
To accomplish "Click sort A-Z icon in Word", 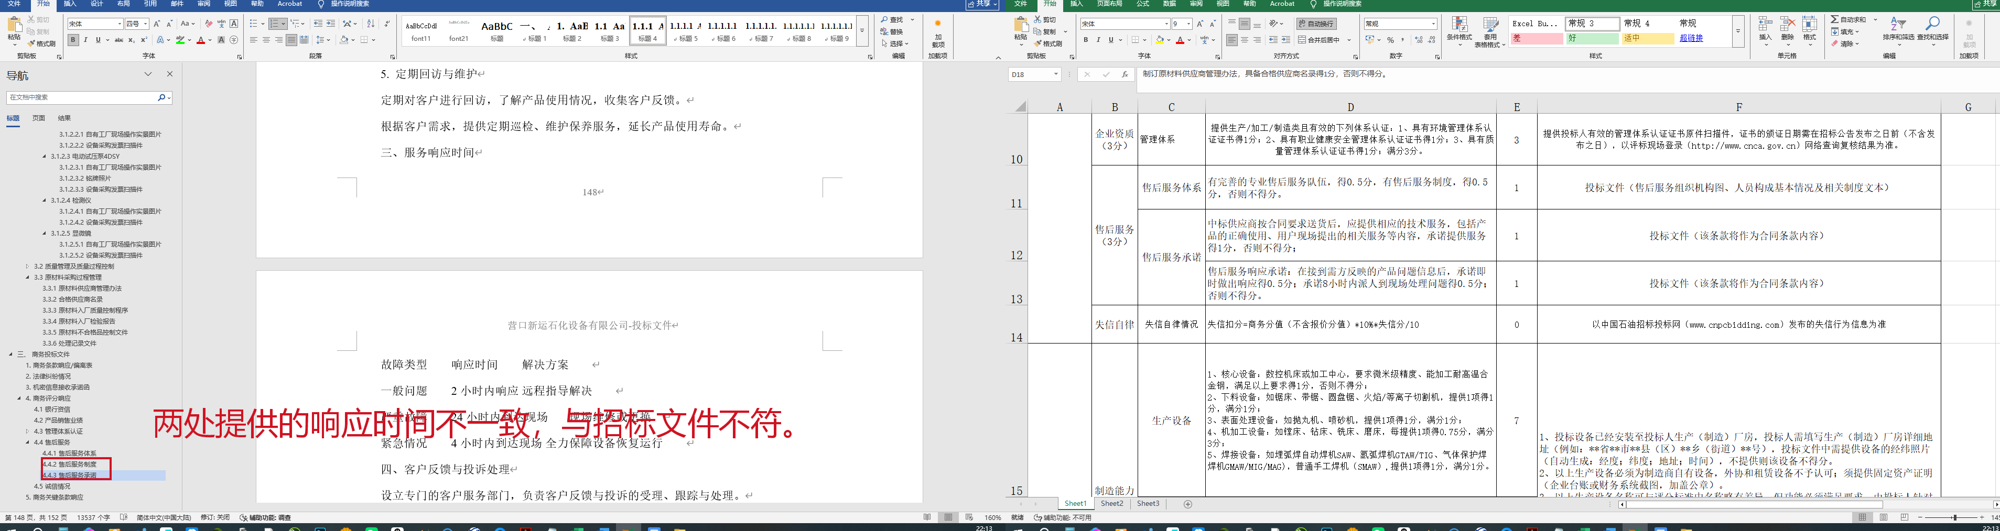I will click(x=370, y=24).
